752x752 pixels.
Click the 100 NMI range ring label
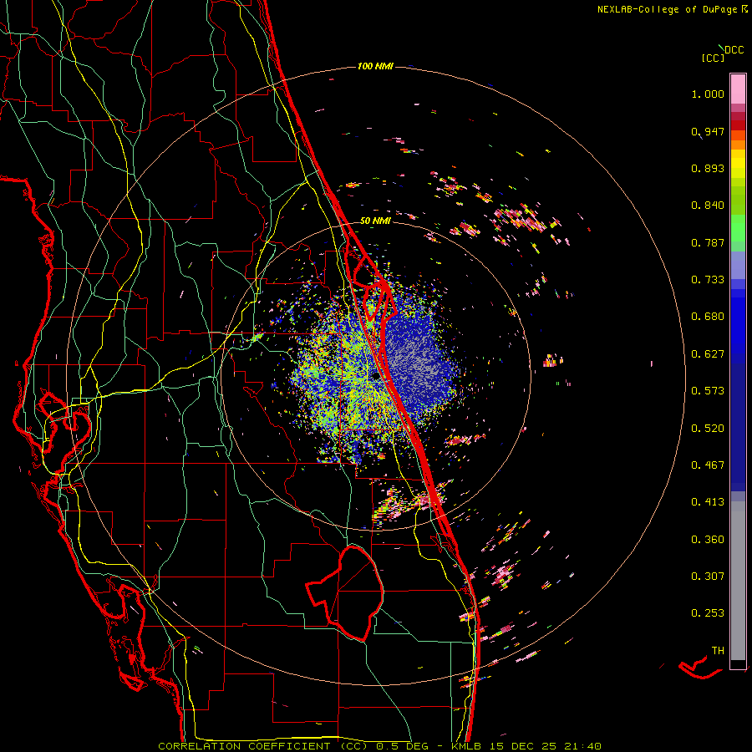click(375, 66)
